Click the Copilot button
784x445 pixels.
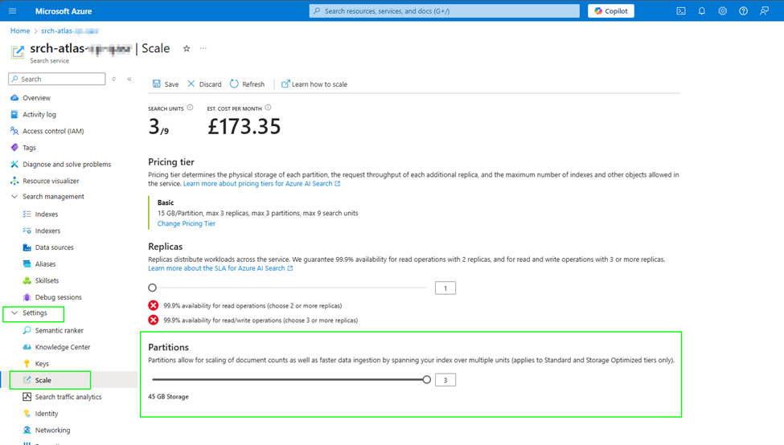click(x=611, y=11)
